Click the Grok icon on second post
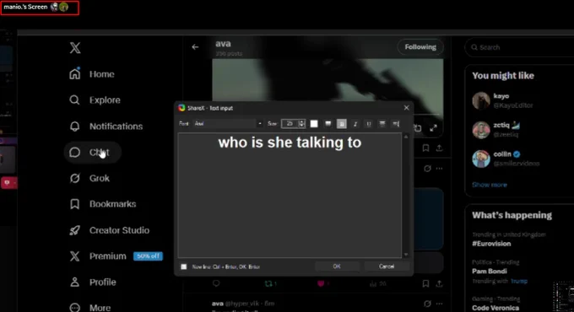This screenshot has width=574, height=312. [x=427, y=169]
